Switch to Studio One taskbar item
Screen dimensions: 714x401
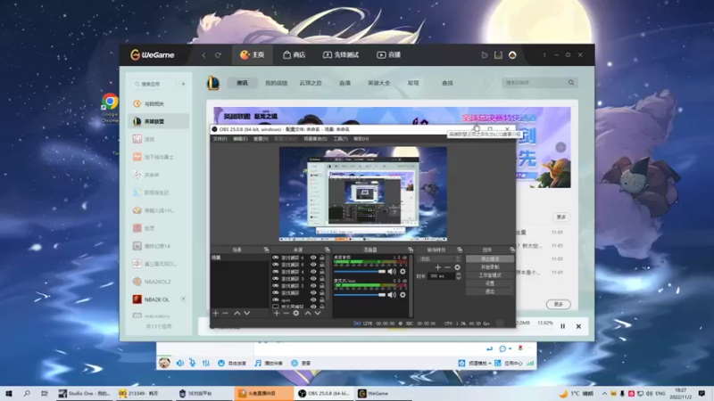85,393
